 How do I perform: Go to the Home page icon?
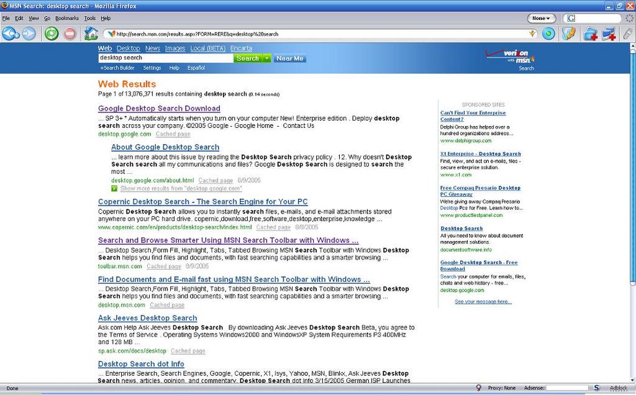click(x=91, y=34)
